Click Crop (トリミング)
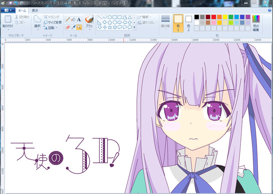 click(52, 17)
